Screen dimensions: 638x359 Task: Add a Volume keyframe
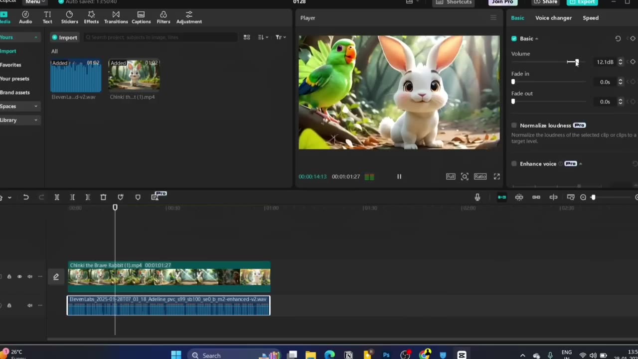tap(633, 62)
